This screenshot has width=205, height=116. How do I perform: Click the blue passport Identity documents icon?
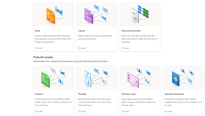click(x=176, y=79)
